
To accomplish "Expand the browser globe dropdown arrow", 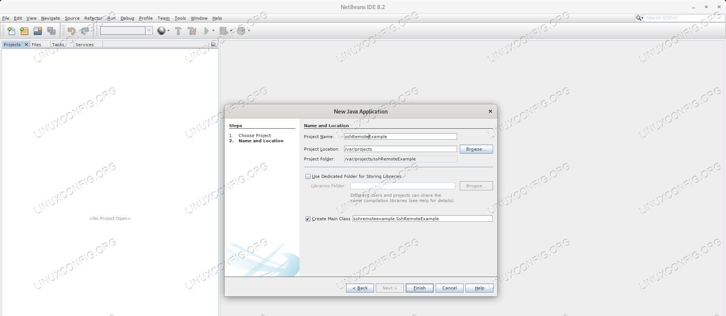I will pos(168,31).
